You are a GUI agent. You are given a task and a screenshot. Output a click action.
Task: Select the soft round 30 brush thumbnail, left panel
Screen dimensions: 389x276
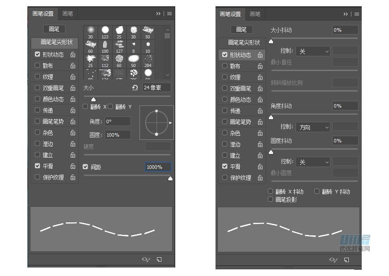pos(91,33)
